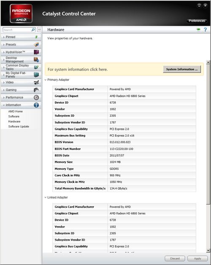Click Core Clock value 900 MHz
This screenshot has width=211, height=265.
point(115,175)
